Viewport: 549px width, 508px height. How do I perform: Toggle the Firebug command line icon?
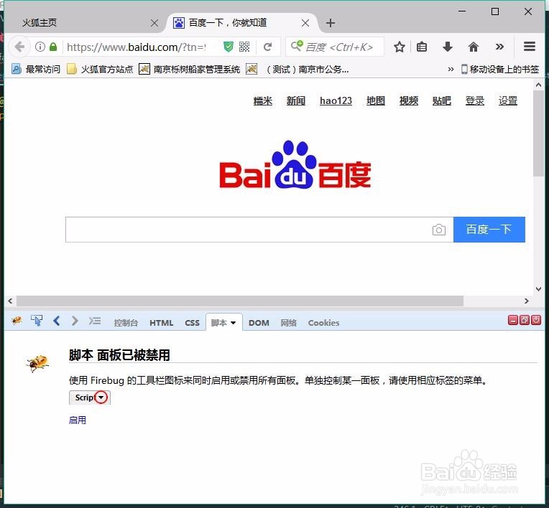pyautogui.click(x=95, y=321)
